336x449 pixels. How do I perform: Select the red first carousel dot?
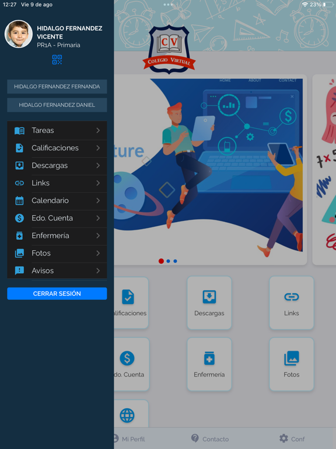coord(161,261)
